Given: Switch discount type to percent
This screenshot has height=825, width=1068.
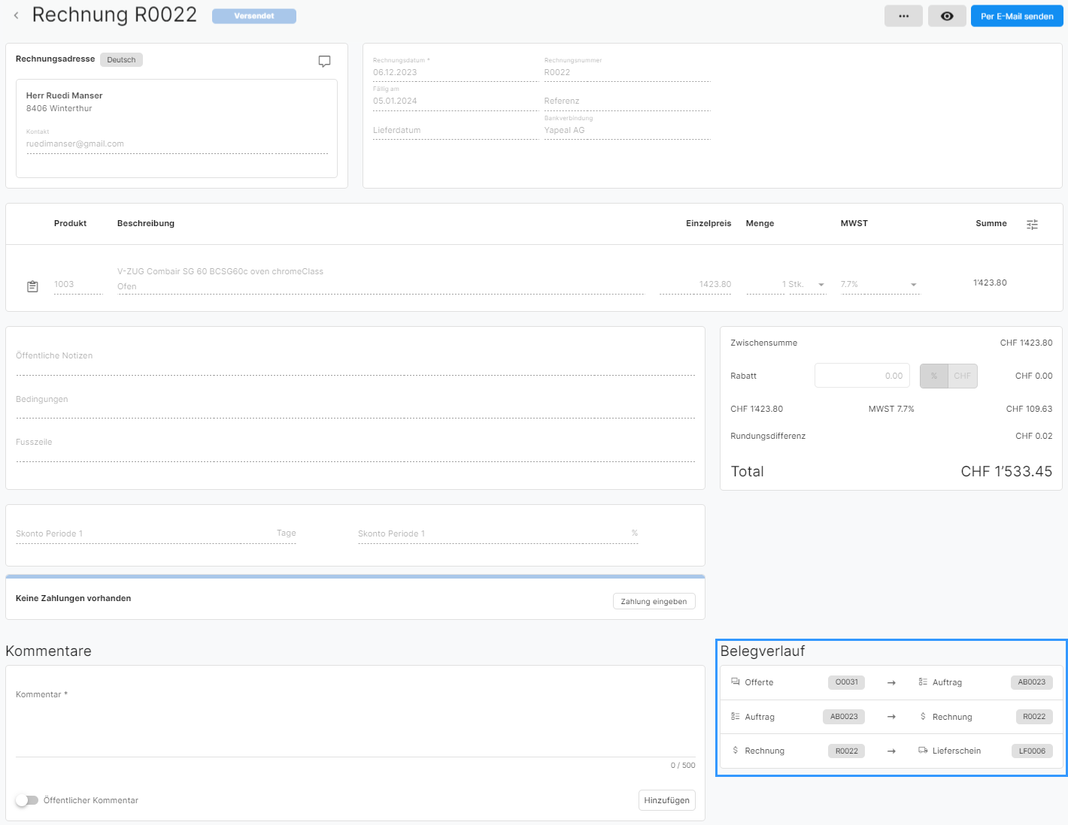Looking at the screenshot, I should click(x=933, y=376).
